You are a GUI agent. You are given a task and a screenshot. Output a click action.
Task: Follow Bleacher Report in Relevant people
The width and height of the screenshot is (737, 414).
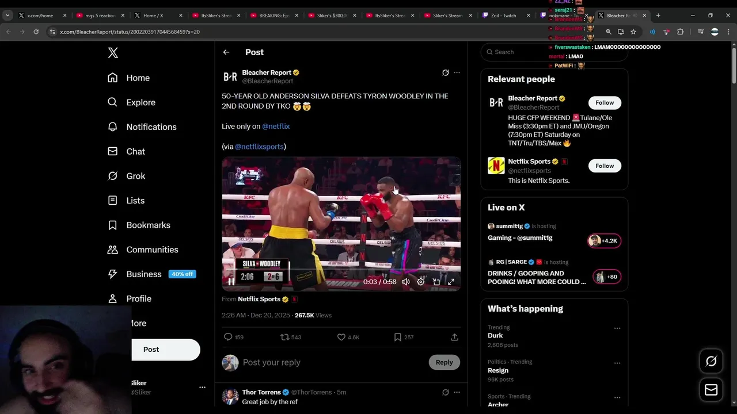[605, 102]
